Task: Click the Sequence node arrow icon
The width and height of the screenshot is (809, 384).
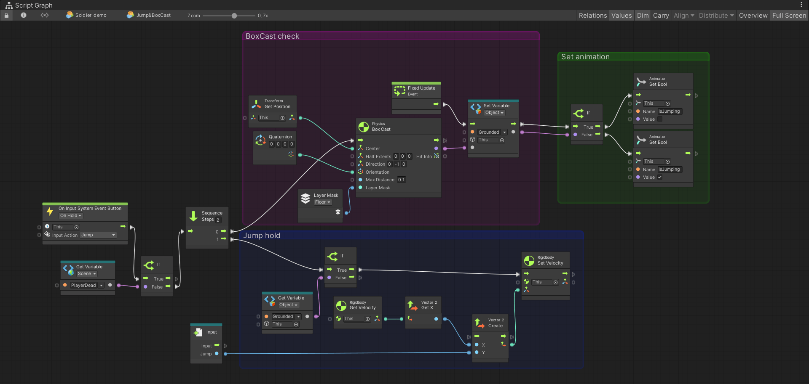Action: (x=194, y=216)
